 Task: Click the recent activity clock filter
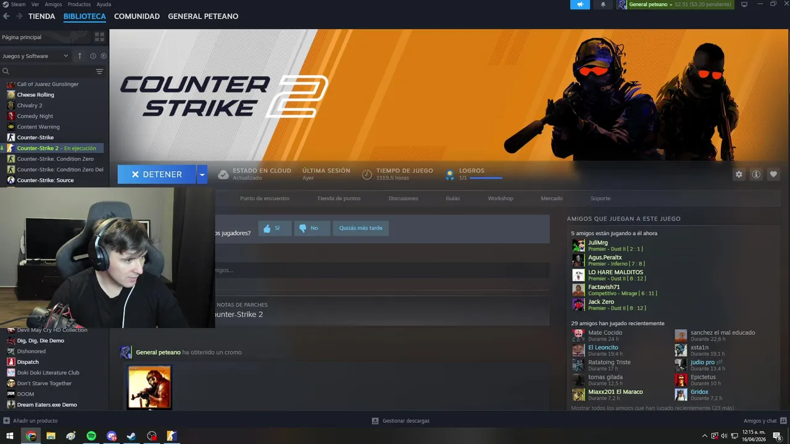[x=93, y=56]
